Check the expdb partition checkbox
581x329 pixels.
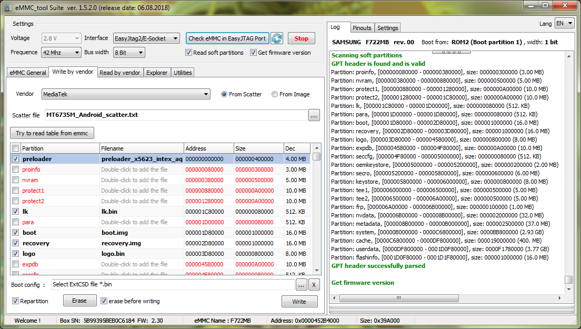pos(16,264)
